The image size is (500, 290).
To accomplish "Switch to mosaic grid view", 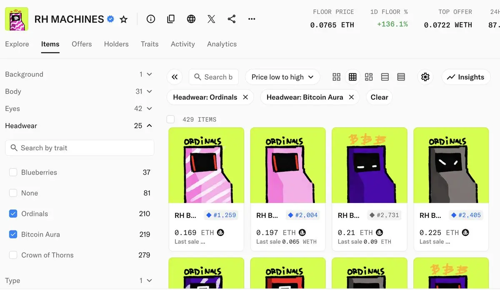I will (369, 77).
